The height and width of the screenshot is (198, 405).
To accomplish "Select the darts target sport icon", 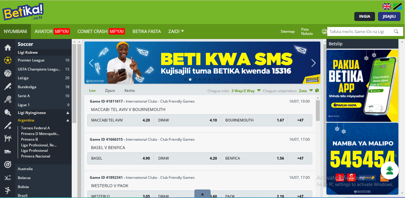I will tap(8, 164).
